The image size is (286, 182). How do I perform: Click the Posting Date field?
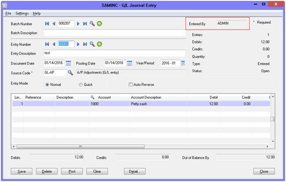coord(115,63)
